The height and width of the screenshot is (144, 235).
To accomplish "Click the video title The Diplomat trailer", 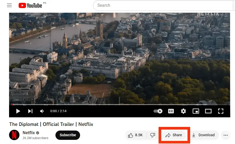I will (51, 124).
